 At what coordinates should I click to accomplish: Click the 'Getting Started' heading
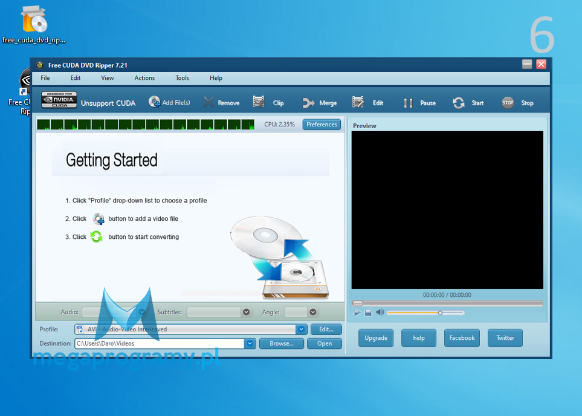click(x=112, y=160)
